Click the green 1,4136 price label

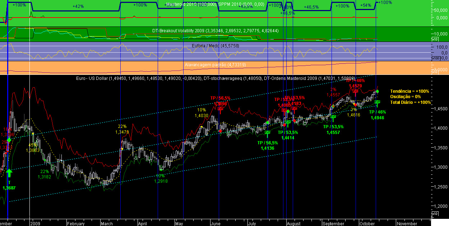pyautogui.click(x=268, y=148)
